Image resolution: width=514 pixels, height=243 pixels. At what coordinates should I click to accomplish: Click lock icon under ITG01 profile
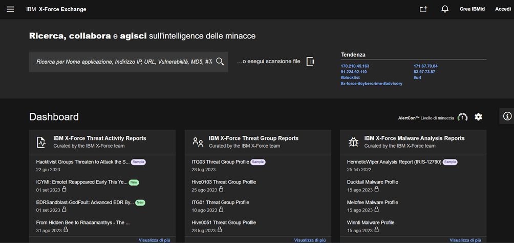220,209
